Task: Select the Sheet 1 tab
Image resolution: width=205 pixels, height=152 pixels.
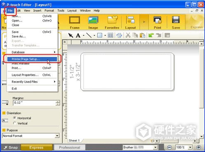Action: 74,140
